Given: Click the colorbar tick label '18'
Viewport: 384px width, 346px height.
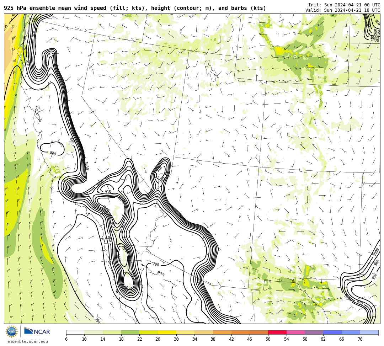Looking at the screenshot, I should click(121, 339).
